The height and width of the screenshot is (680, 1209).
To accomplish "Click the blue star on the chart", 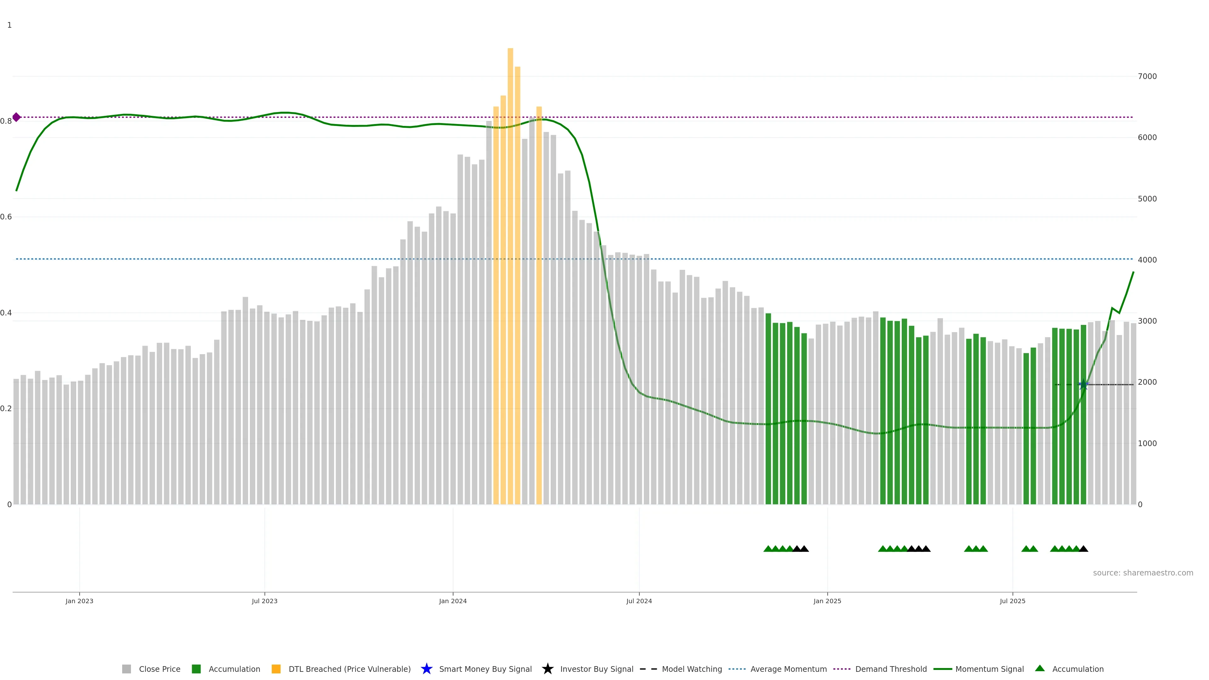I will 1083,385.
